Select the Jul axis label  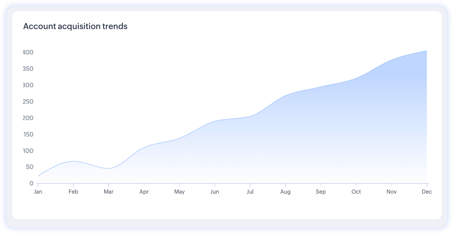(x=250, y=192)
